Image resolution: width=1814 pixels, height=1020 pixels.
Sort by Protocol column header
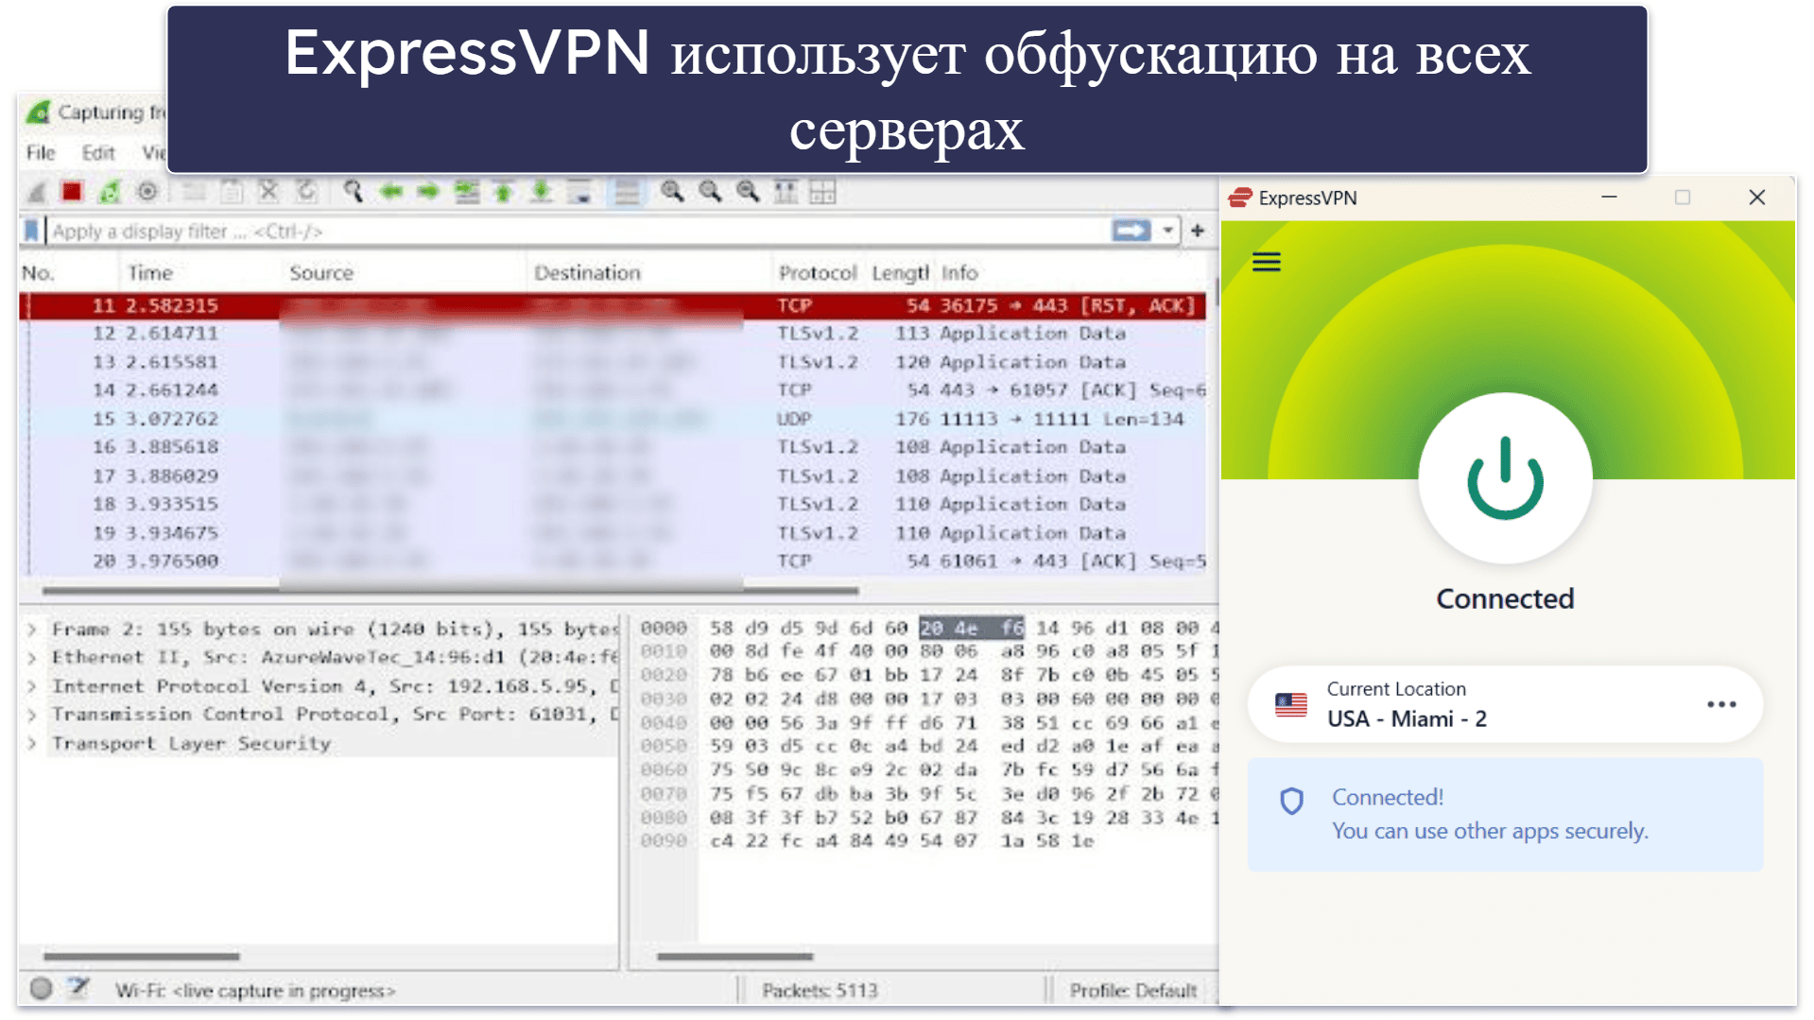point(818,273)
